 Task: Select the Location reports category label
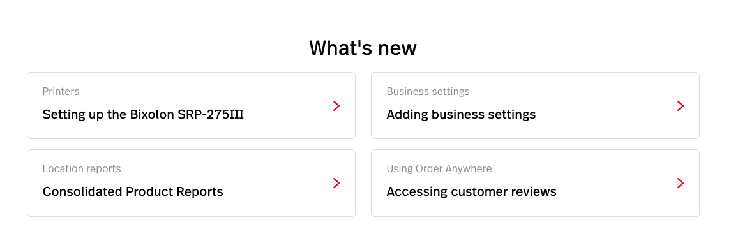82,168
